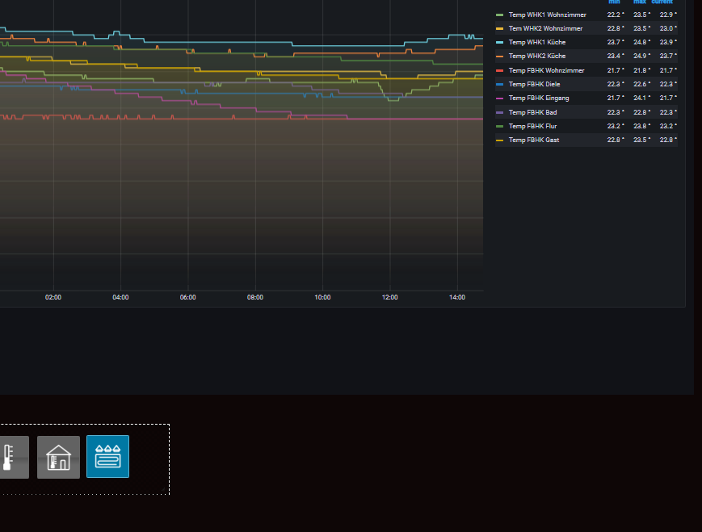The width and height of the screenshot is (702, 532).
Task: Select Temp FBHK Gast in legend
Action: (x=533, y=140)
